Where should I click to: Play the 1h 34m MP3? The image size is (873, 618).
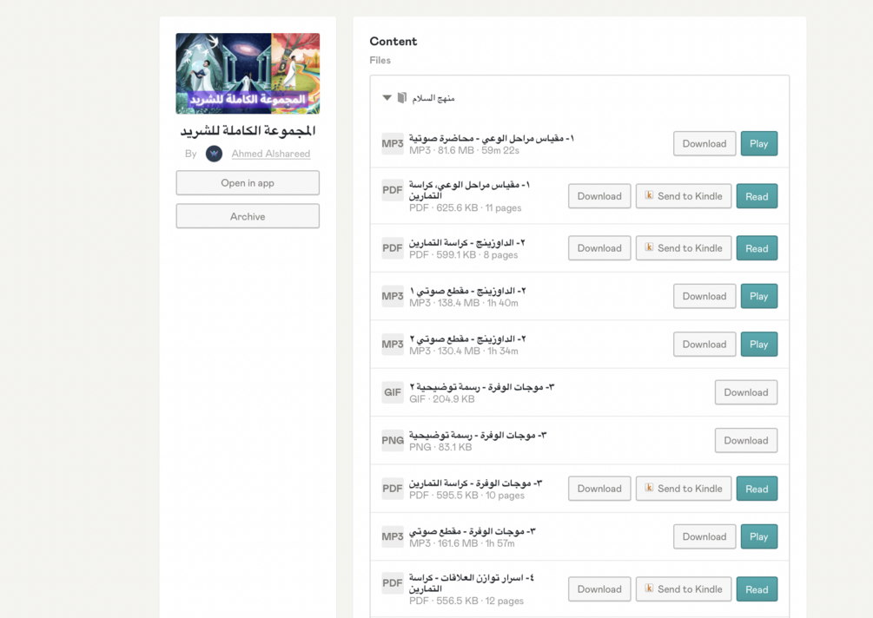pos(759,345)
